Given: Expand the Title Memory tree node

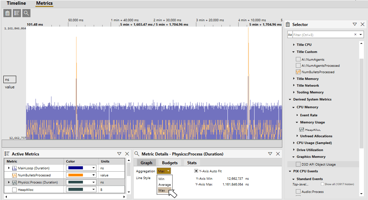Looking at the screenshot, I should click(x=294, y=79).
